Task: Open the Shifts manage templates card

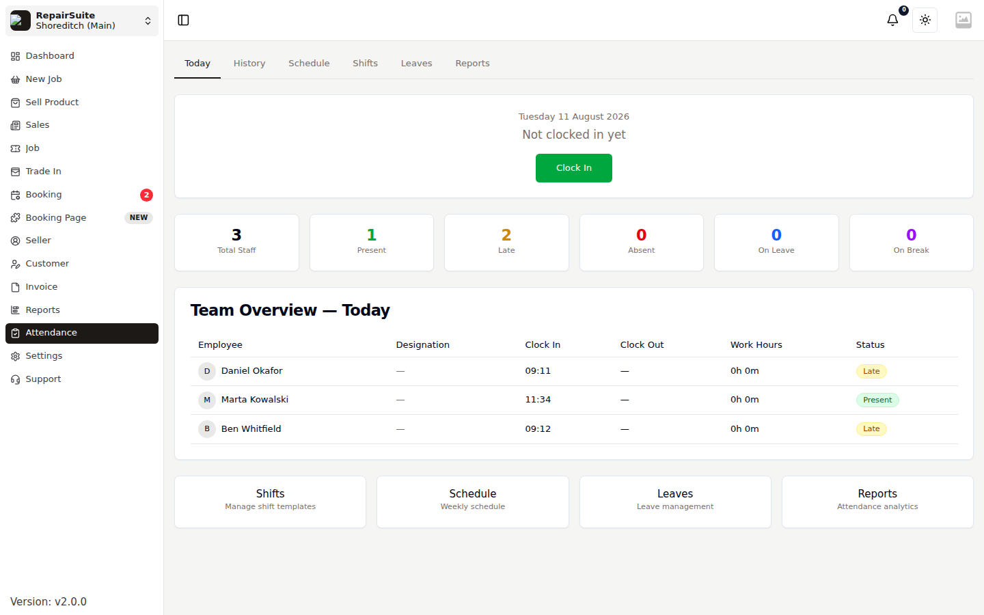Action: [x=271, y=502]
